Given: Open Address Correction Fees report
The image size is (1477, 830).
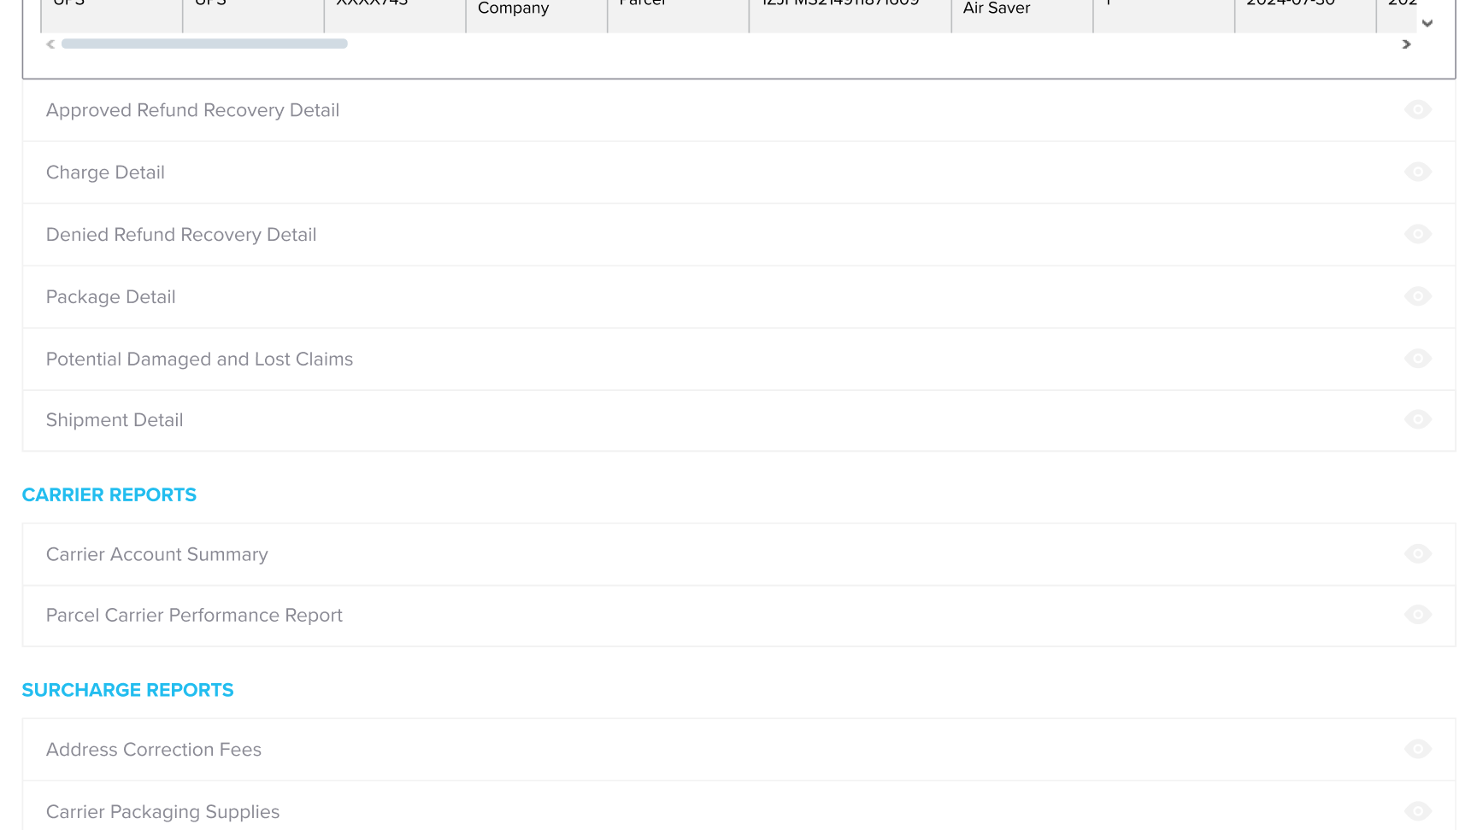Looking at the screenshot, I should [x=738, y=750].
